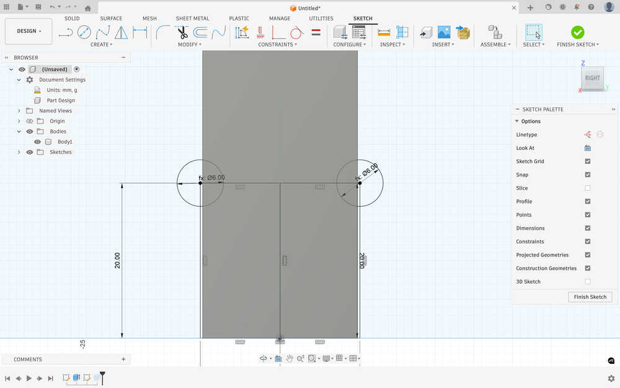
Task: Switch to the PLASTIC tab
Action: coord(239,18)
